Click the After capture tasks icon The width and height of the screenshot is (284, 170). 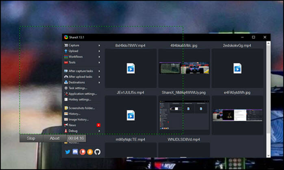point(66,71)
